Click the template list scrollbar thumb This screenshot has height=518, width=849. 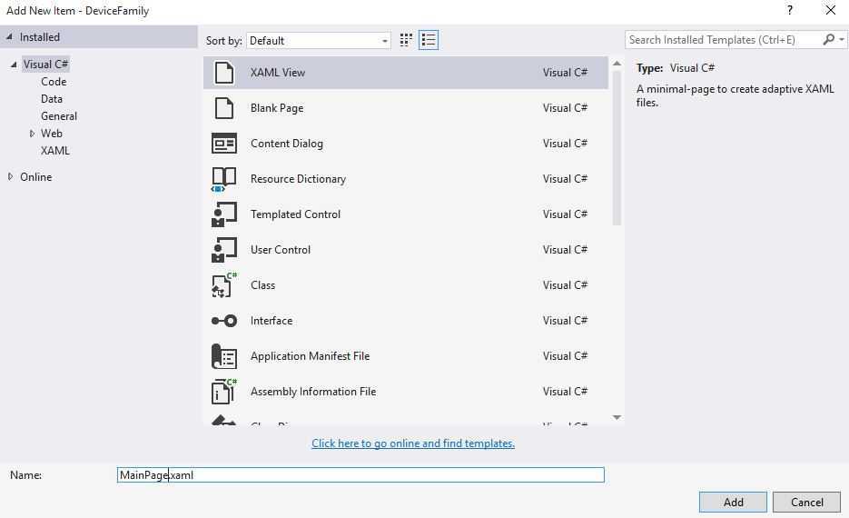pos(617,147)
